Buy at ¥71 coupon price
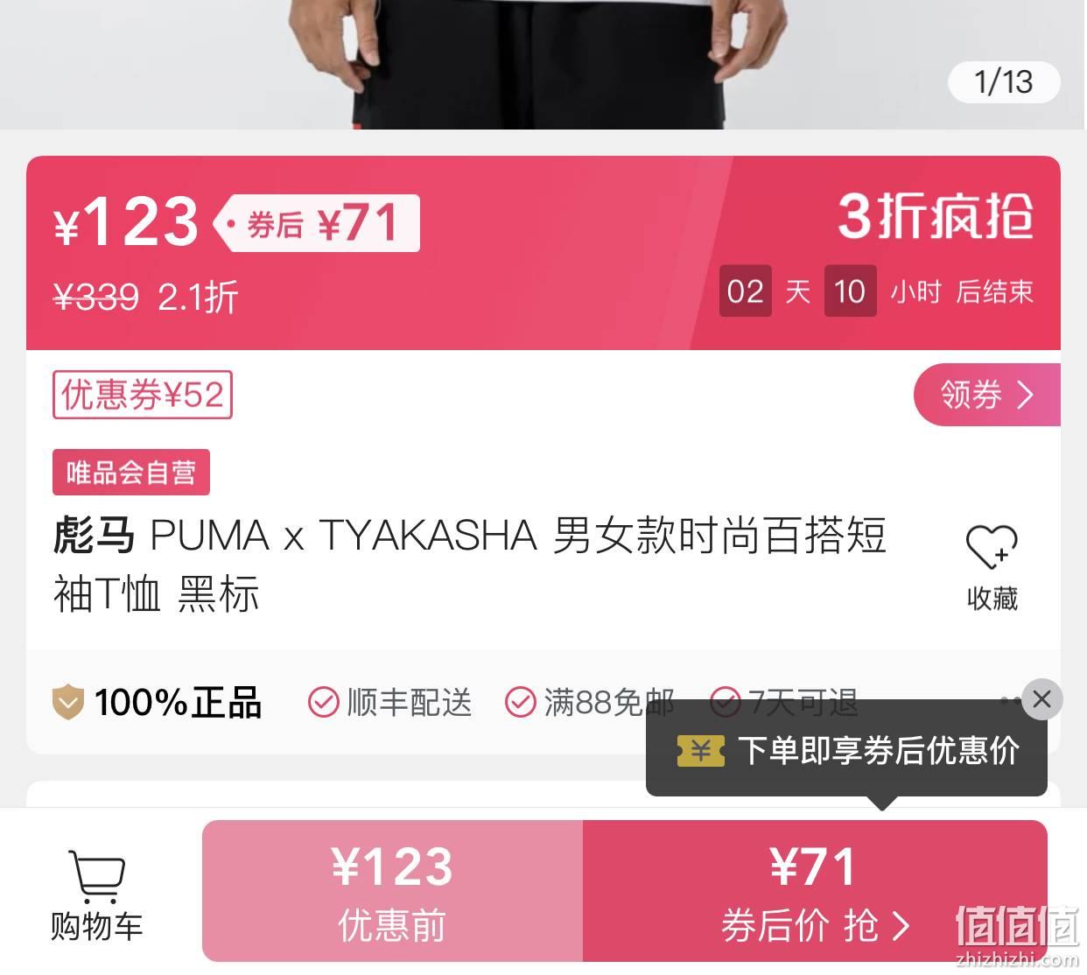The image size is (1087, 975). click(x=815, y=891)
